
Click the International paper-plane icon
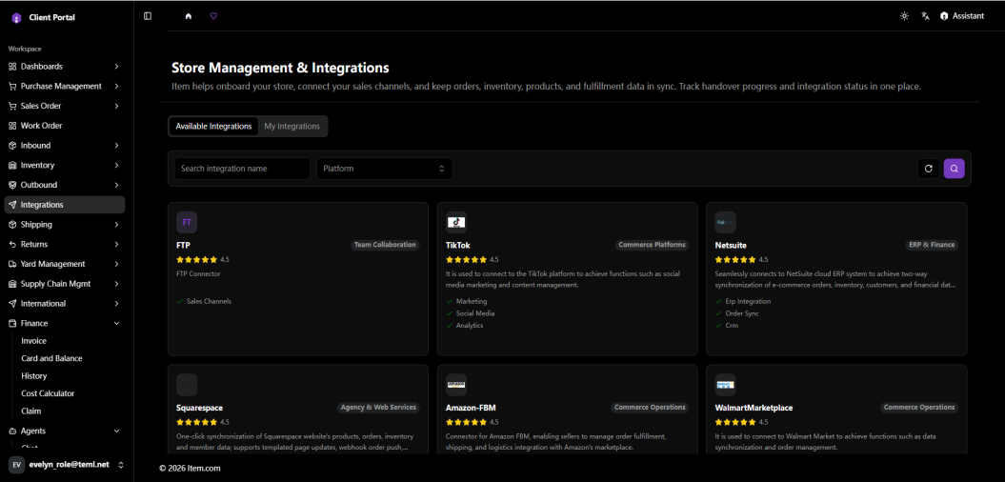tap(12, 304)
